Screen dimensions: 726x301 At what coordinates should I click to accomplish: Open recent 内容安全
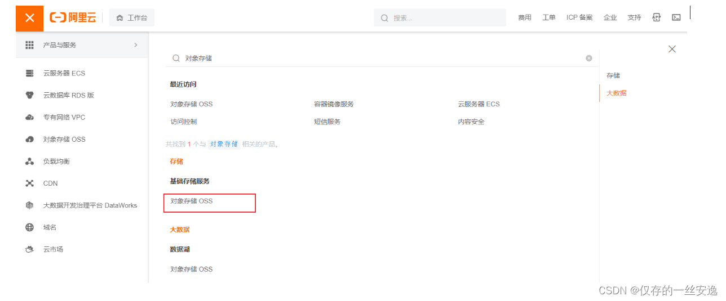471,122
